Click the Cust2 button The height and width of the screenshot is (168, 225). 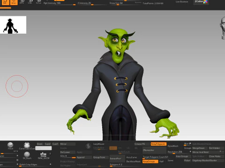point(47,144)
